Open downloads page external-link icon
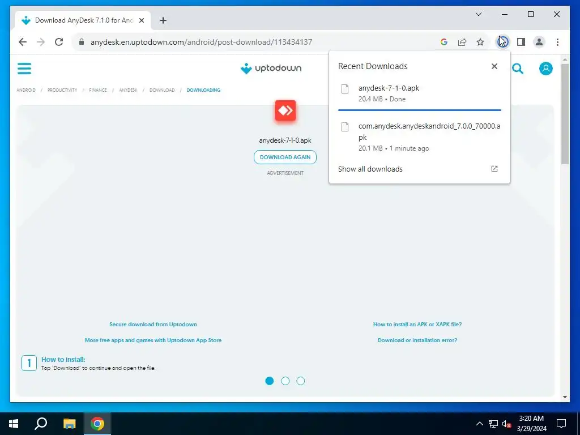The width and height of the screenshot is (580, 435). tap(494, 169)
